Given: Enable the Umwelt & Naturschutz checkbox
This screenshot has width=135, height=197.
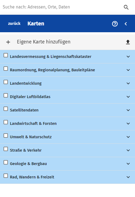Looking at the screenshot, I should coord(6,136).
